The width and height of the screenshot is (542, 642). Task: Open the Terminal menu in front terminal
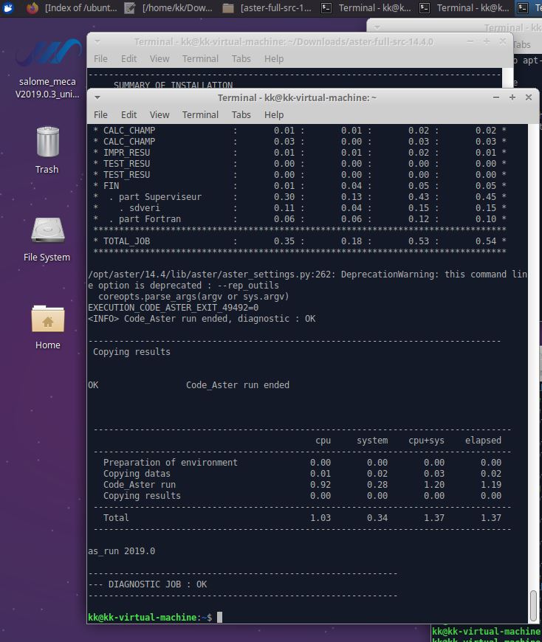(x=200, y=114)
